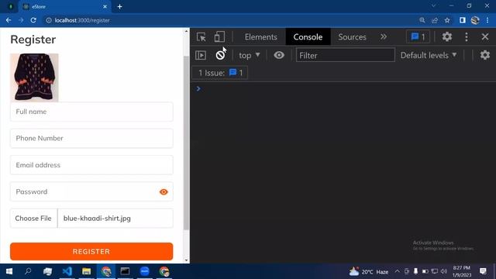The image size is (496, 279).
Task: Launch Visual Studio Code from taskbar
Action: click(67, 271)
